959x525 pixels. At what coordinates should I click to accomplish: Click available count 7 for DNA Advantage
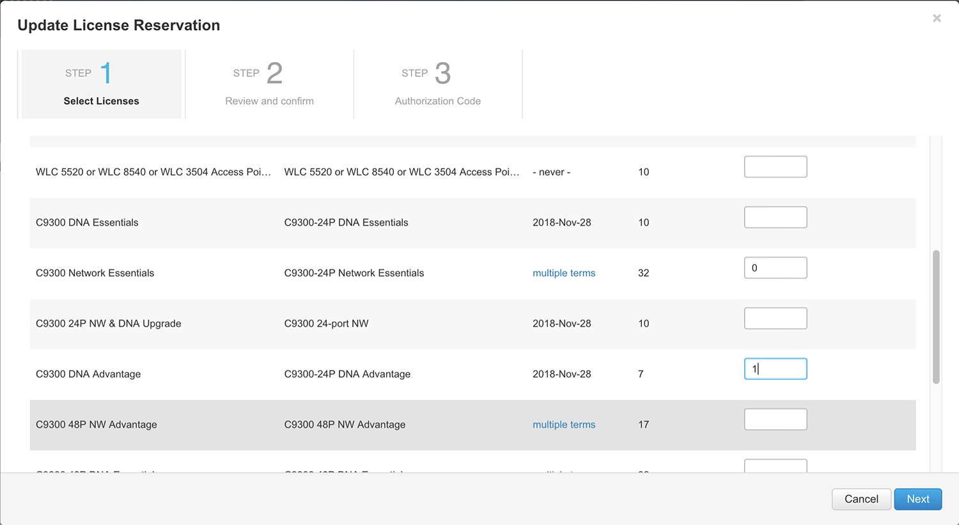click(641, 374)
